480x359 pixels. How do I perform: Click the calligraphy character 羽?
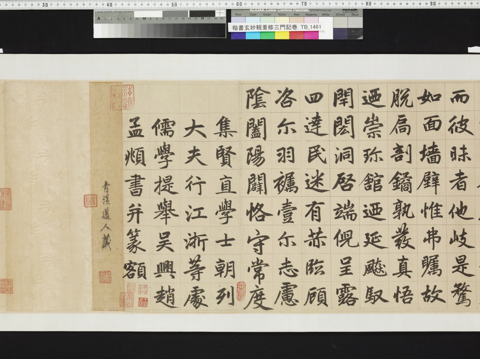point(286,155)
